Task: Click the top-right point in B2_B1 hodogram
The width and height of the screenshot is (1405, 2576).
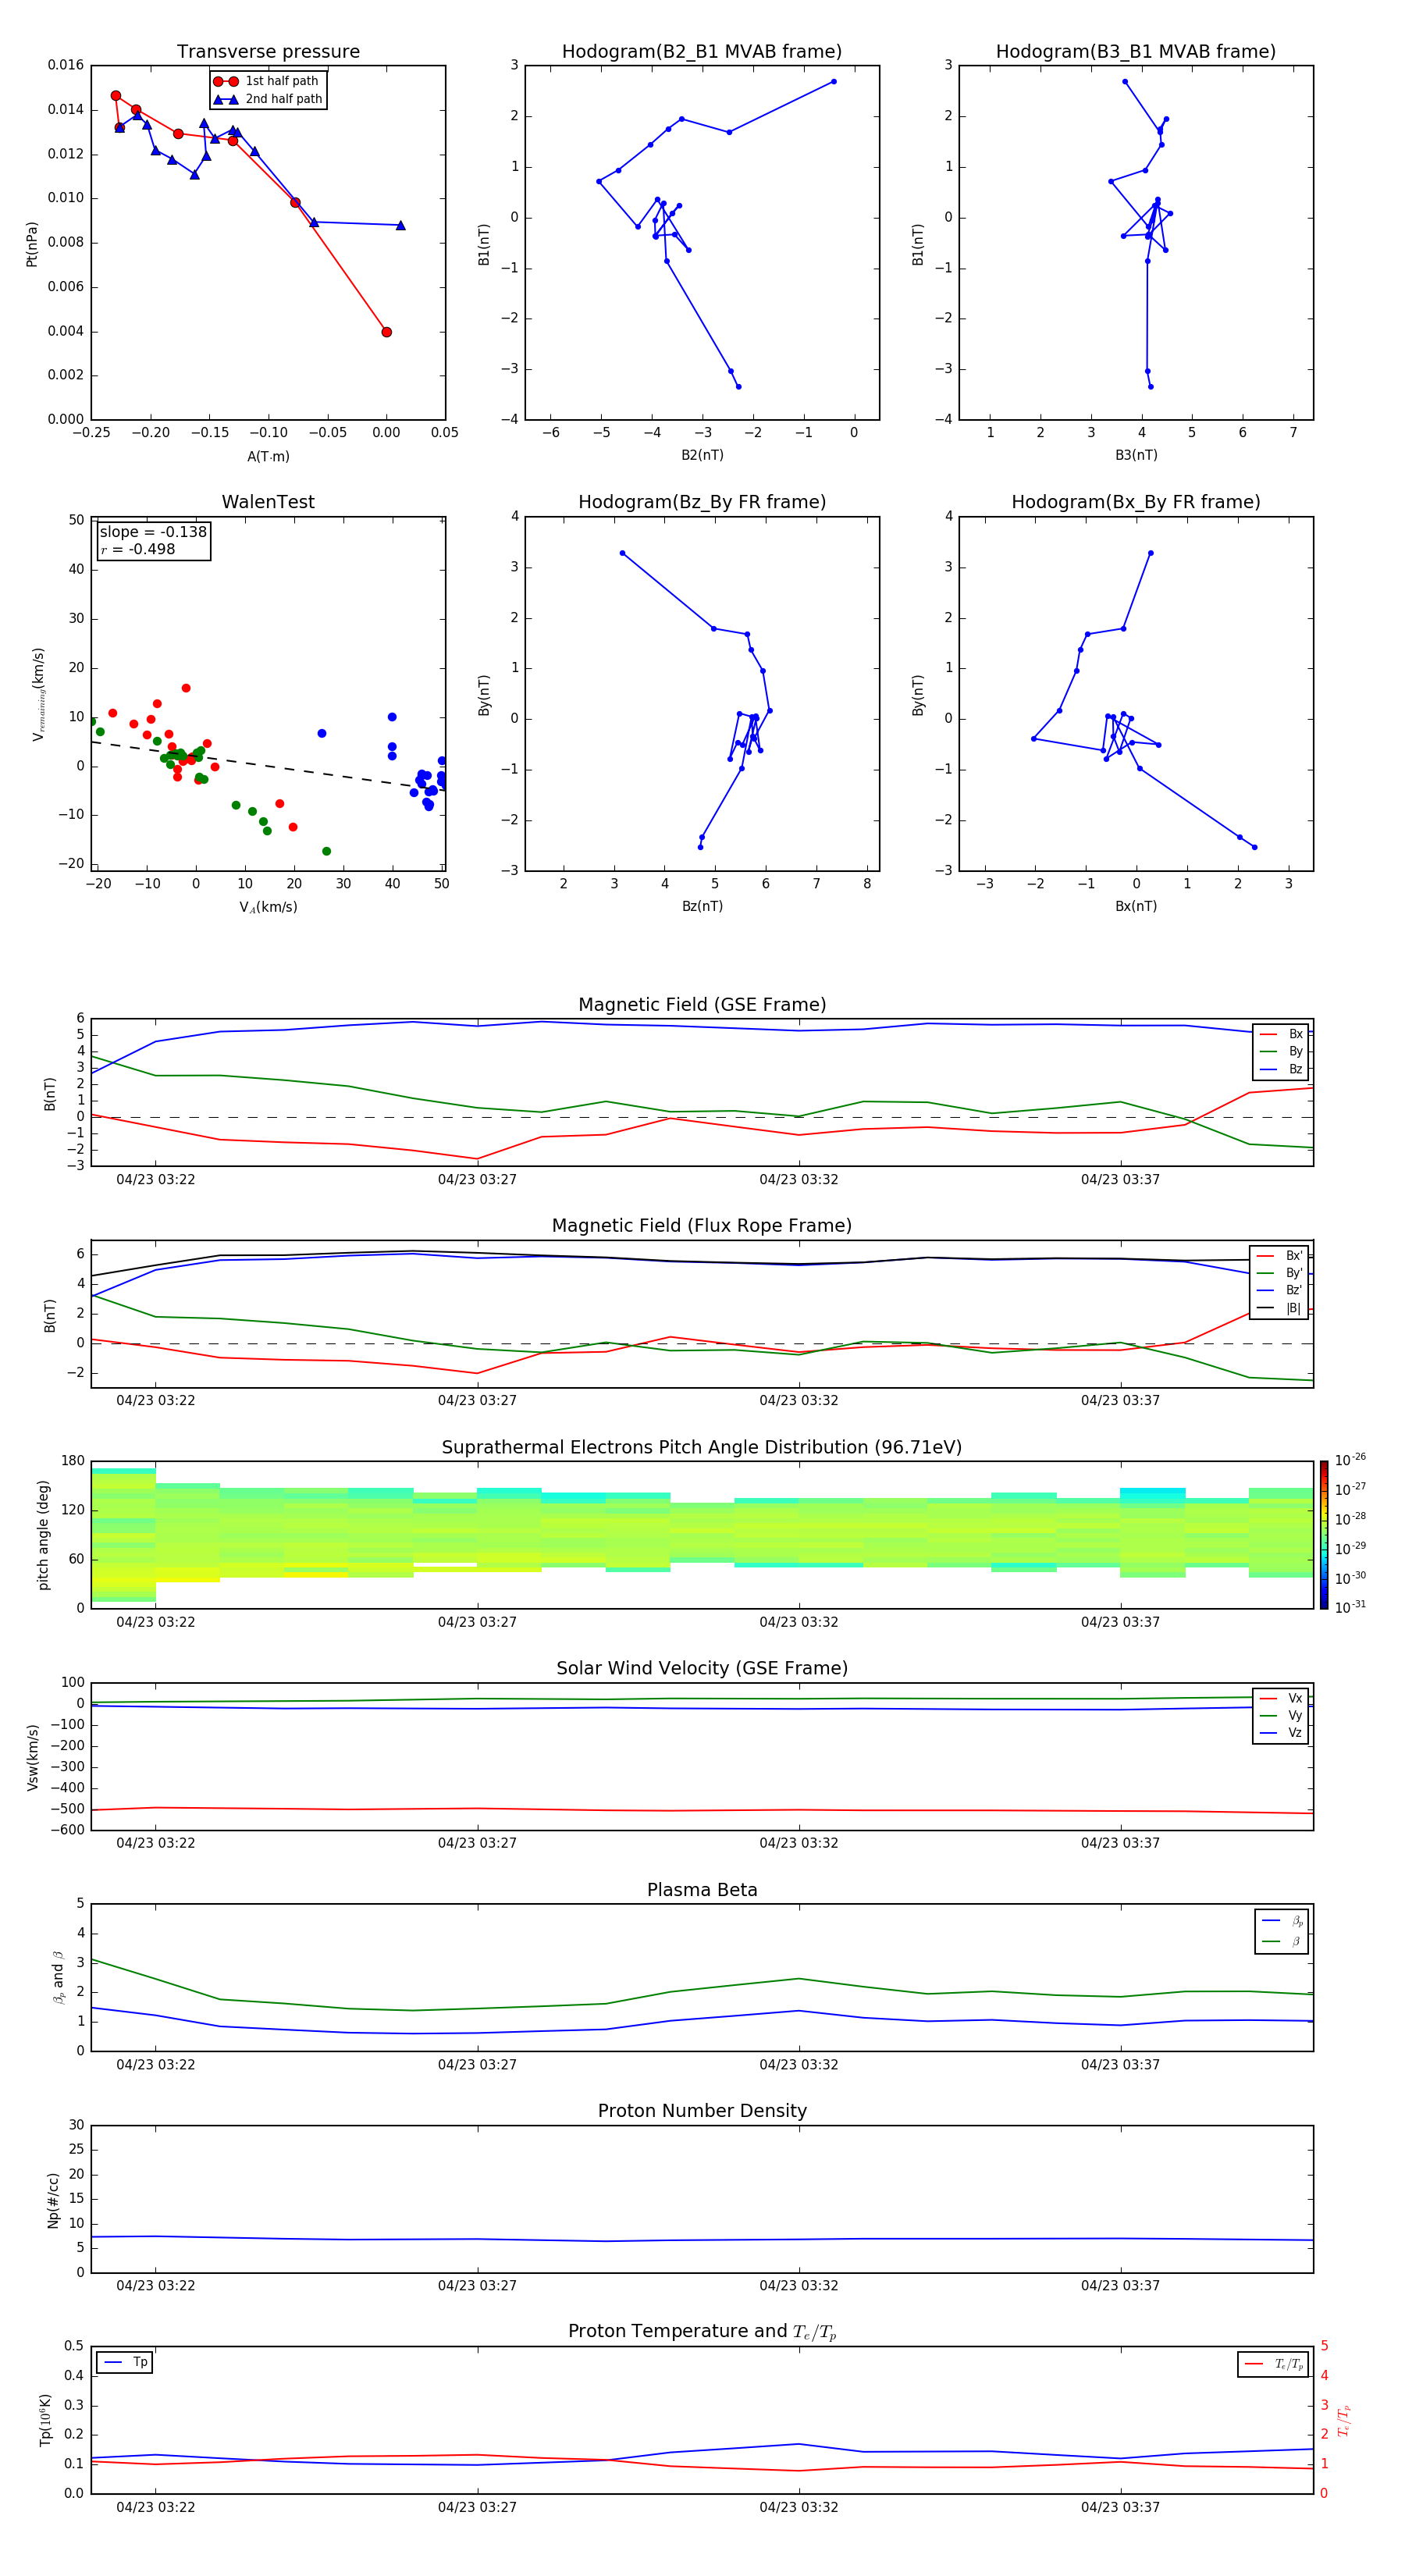Action: click(833, 82)
